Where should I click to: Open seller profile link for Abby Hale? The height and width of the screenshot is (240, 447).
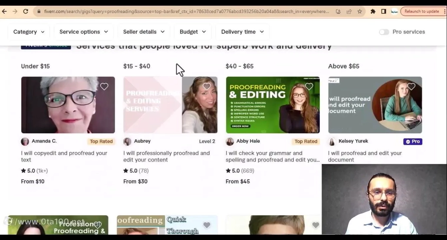pos(248,141)
